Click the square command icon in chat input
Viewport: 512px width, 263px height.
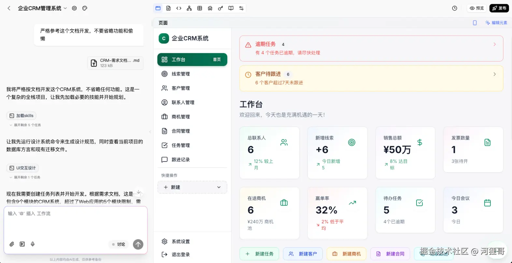(22, 244)
